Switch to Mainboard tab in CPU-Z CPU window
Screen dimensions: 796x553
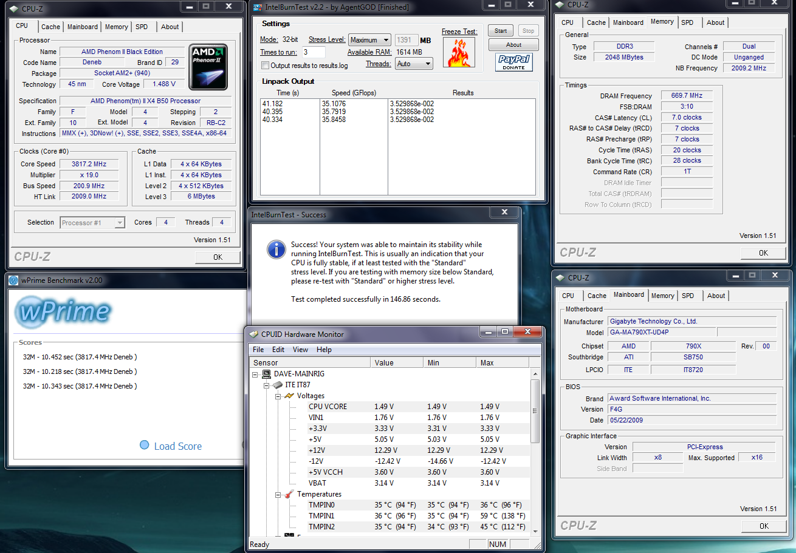pyautogui.click(x=83, y=27)
